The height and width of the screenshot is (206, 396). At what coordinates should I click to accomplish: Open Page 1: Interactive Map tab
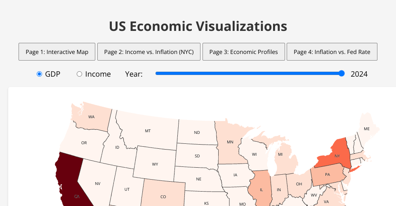pyautogui.click(x=57, y=52)
